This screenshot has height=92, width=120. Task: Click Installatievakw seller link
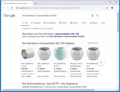93,71
